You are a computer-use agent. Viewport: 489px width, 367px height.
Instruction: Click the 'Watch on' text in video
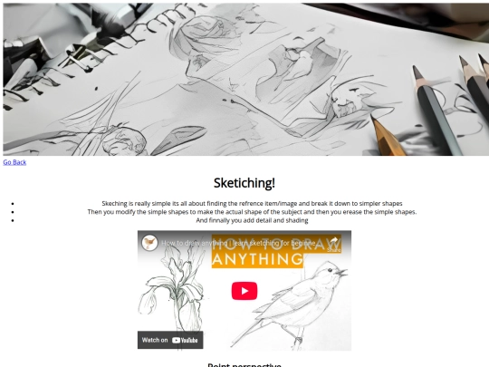pos(155,340)
